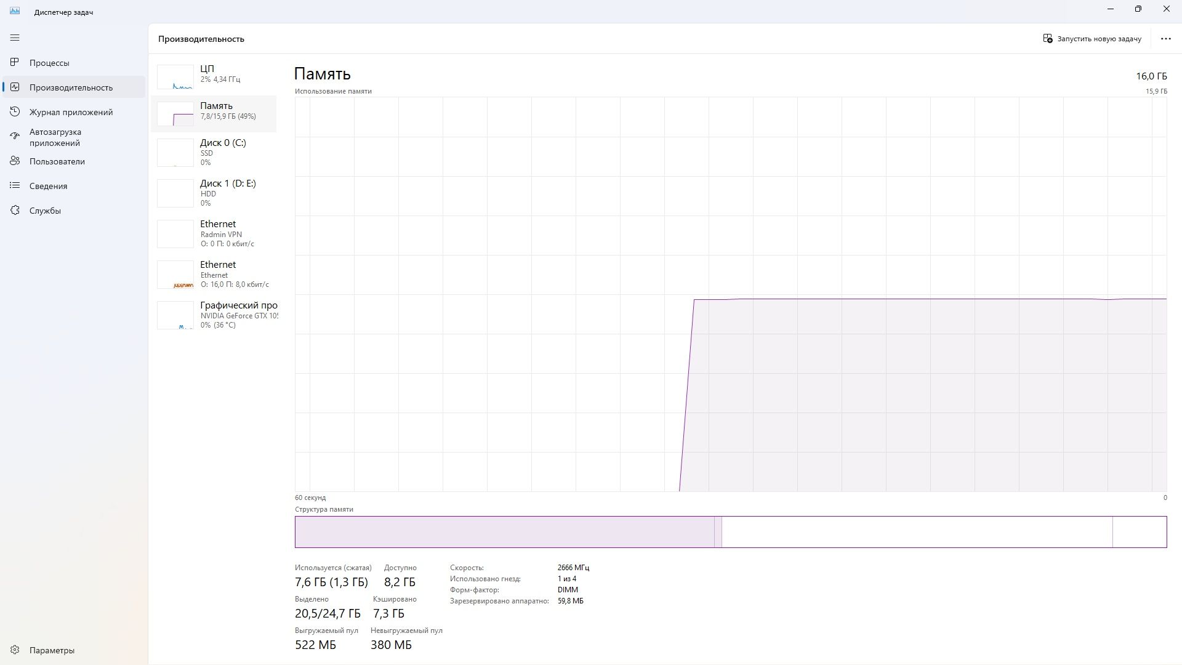Click the 522 МБ paged pool value
This screenshot has width=1182, height=665.
coord(315,645)
